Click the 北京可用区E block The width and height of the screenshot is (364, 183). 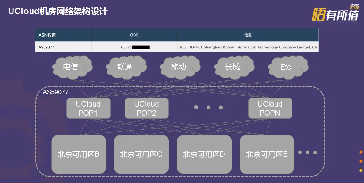[x=267, y=154]
